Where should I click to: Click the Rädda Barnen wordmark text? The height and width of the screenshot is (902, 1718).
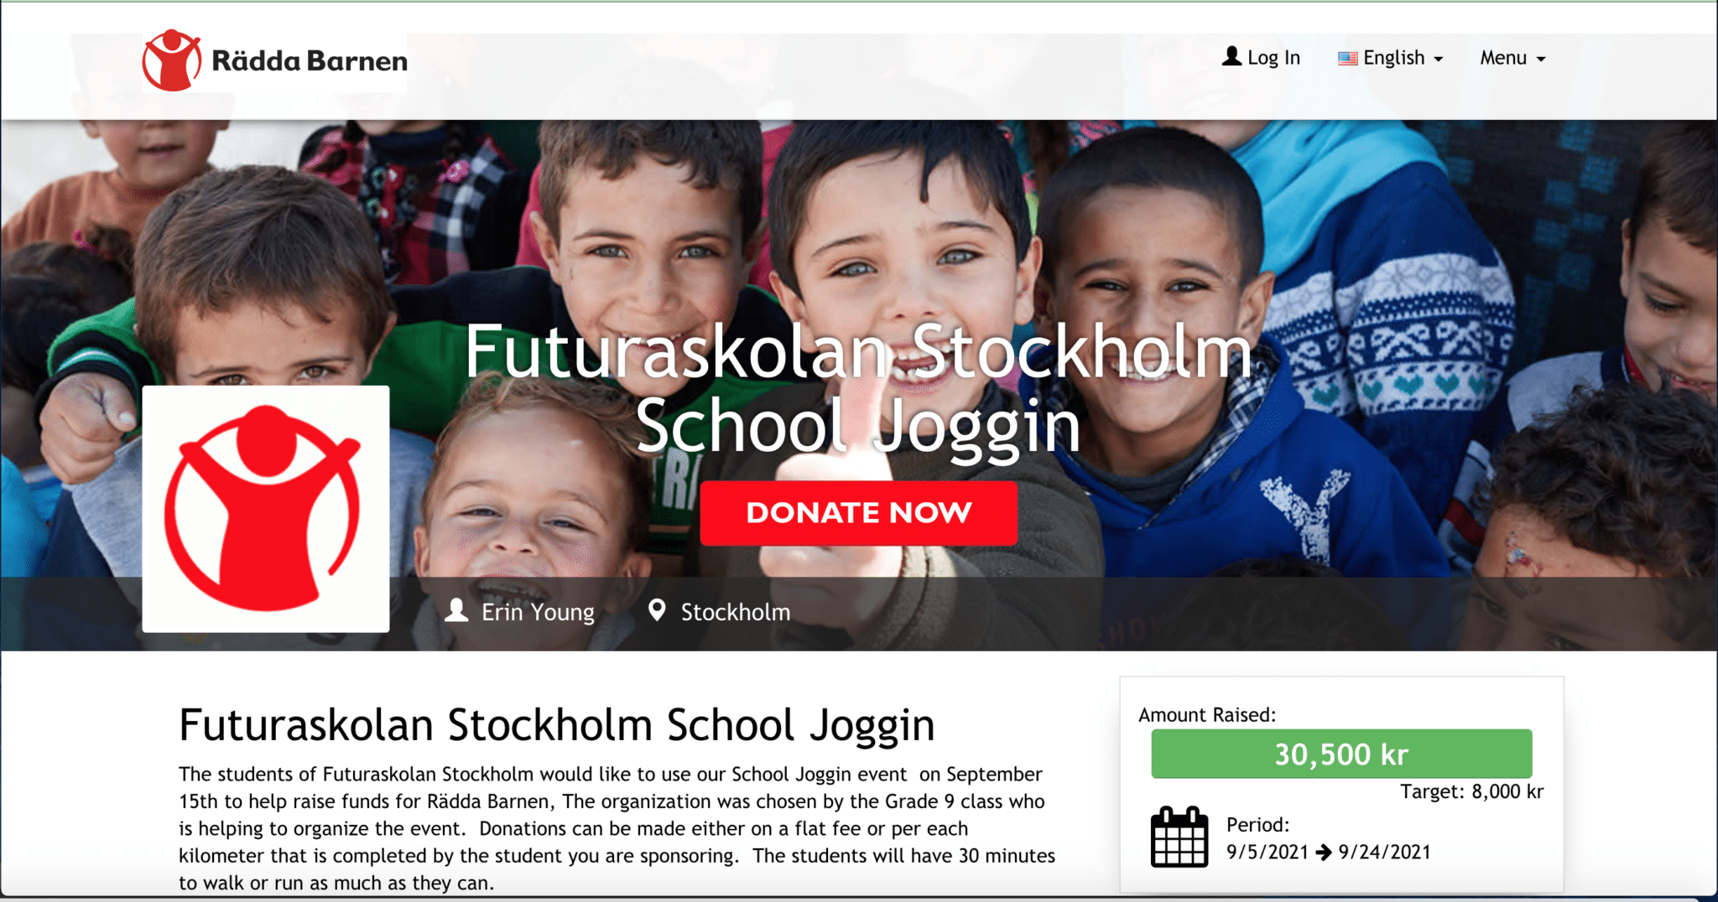click(x=310, y=60)
